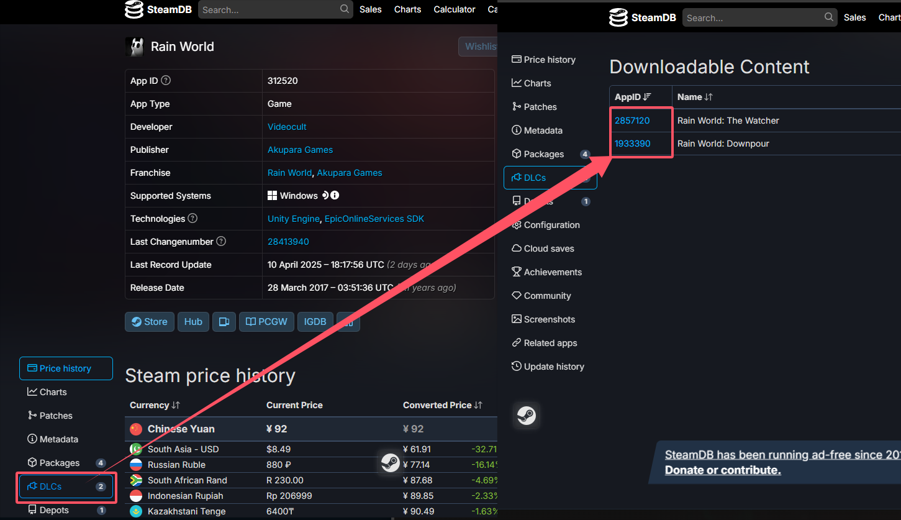Click the Steam Deck icon in Supported Systems
The height and width of the screenshot is (520, 901).
pyautogui.click(x=325, y=195)
